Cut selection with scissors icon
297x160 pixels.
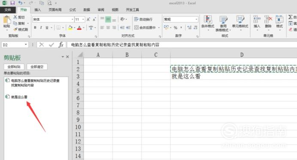point(15,17)
